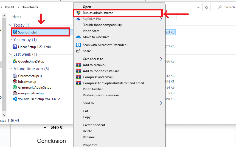Click the GrammarlyAddInSetup file icon
The height and width of the screenshot is (147, 236).
click(15, 87)
